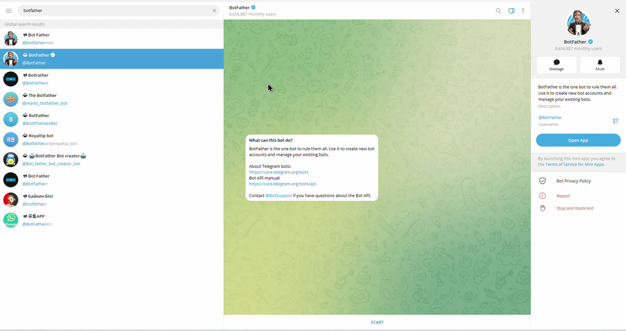
Task: Open the hamburger main menu
Action: [x=9, y=10]
